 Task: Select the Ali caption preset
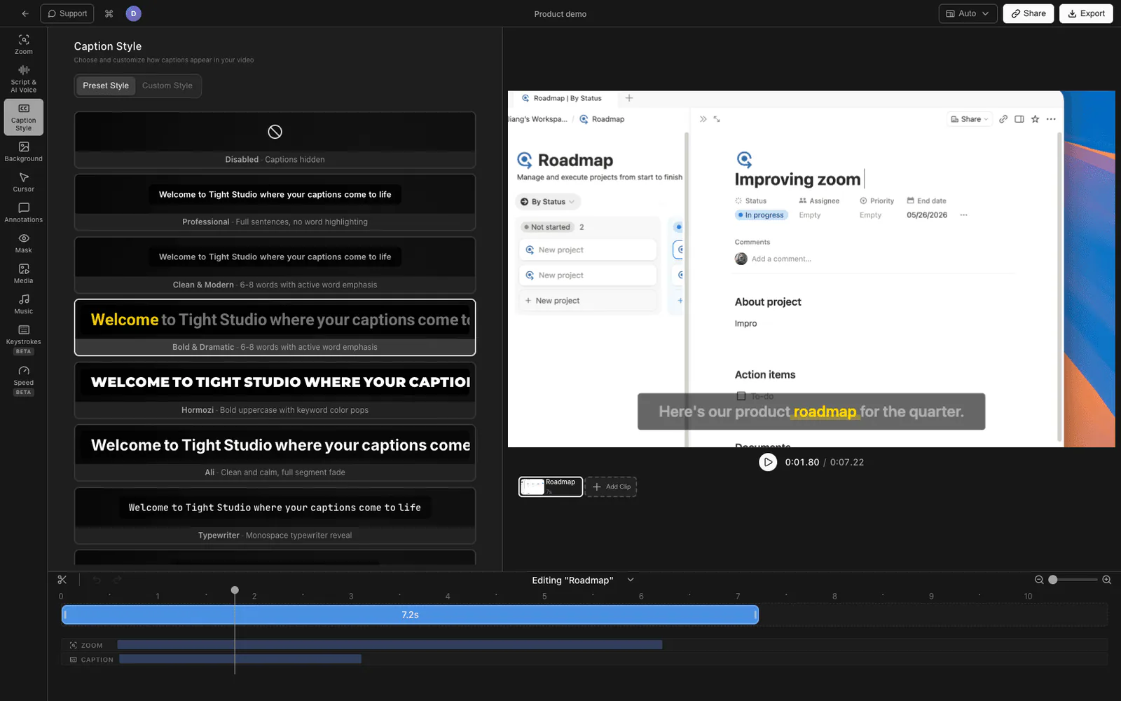(x=275, y=453)
